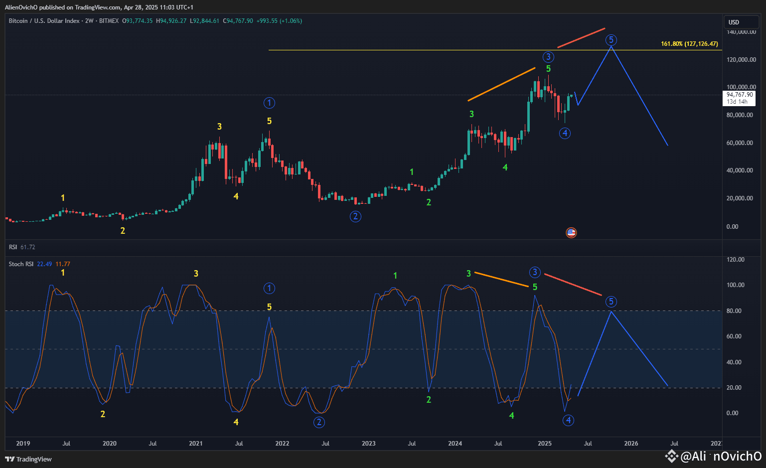Select yellow wave 2 label on the price chart

123,231
